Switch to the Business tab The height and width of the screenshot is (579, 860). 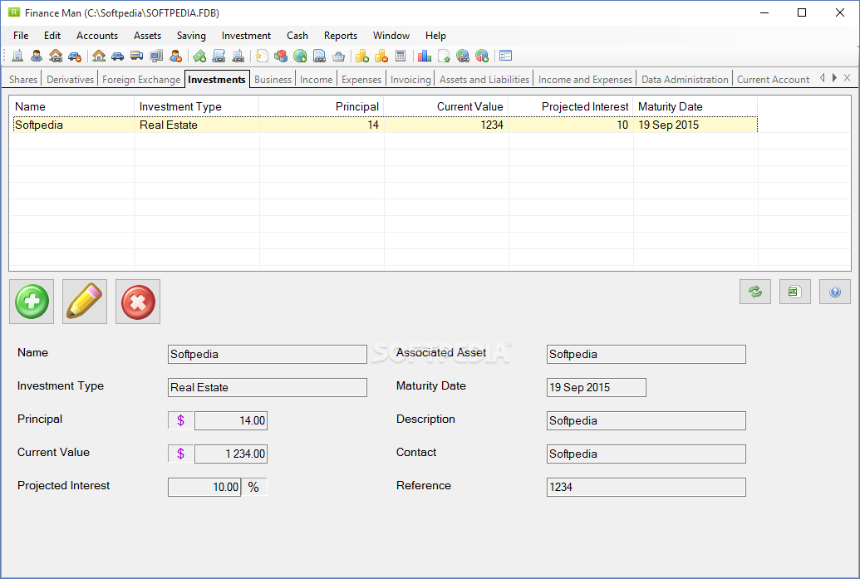click(273, 80)
